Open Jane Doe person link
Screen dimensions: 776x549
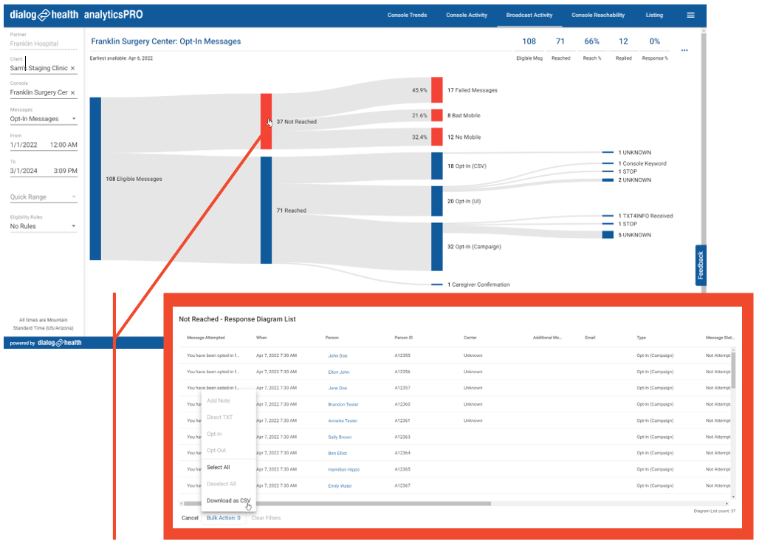337,388
